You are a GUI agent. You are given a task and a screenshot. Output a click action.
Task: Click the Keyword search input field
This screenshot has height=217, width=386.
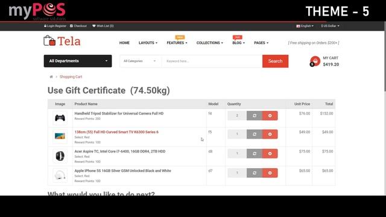point(212,61)
